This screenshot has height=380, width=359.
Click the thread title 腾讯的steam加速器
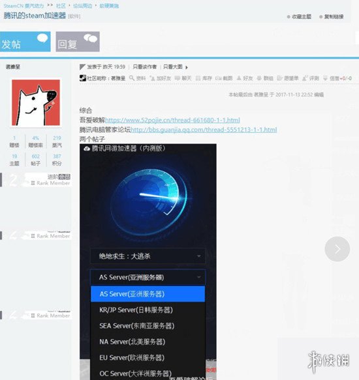coord(35,16)
